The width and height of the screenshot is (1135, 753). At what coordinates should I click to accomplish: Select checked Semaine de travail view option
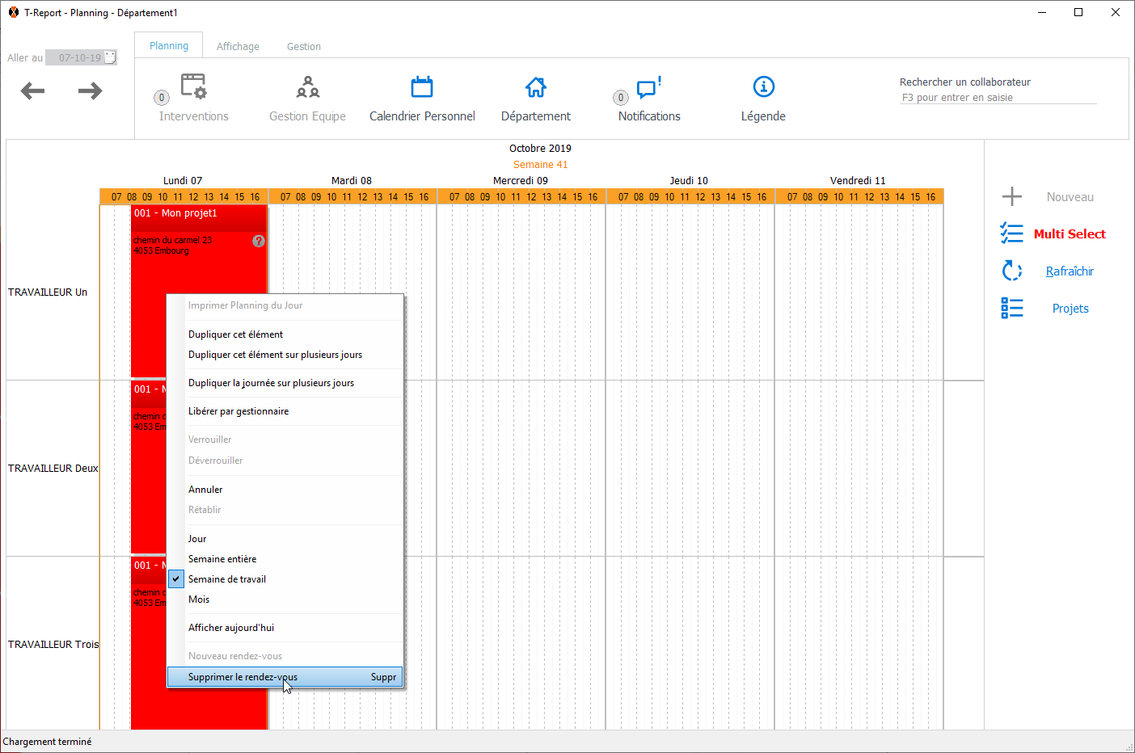click(x=227, y=579)
